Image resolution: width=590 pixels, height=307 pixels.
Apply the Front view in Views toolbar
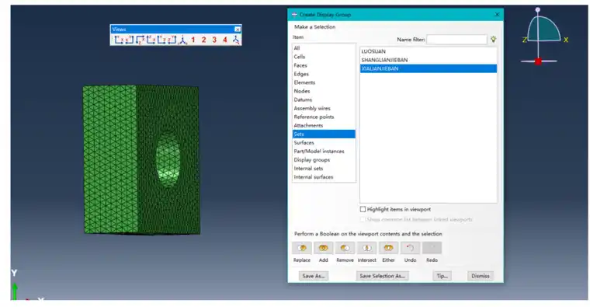pyautogui.click(x=119, y=40)
